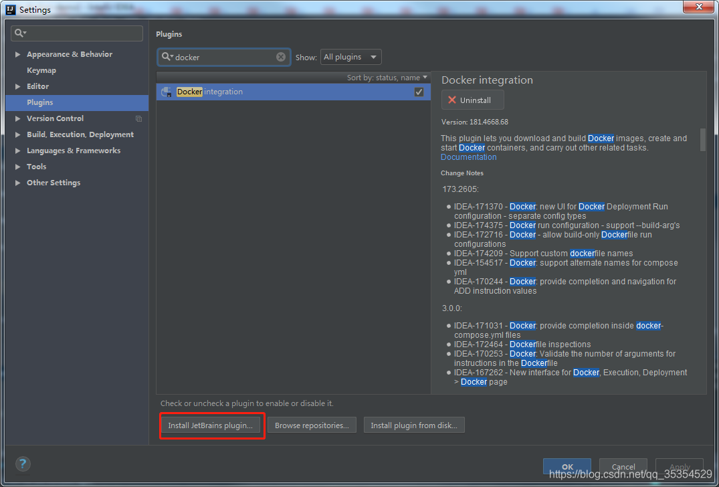Click Browse repositories button
719x487 pixels.
pos(312,425)
